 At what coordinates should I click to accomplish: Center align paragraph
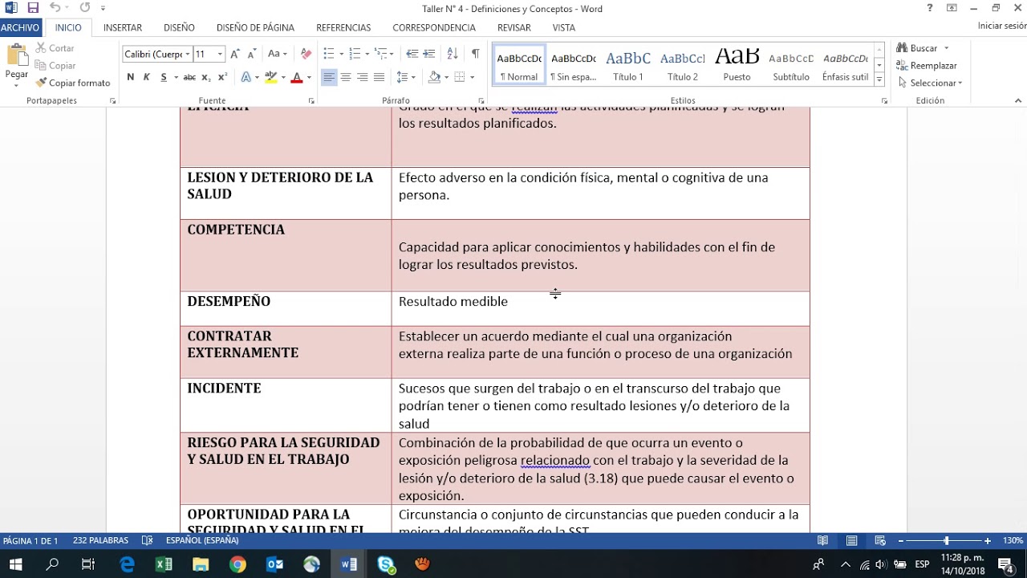tap(346, 77)
